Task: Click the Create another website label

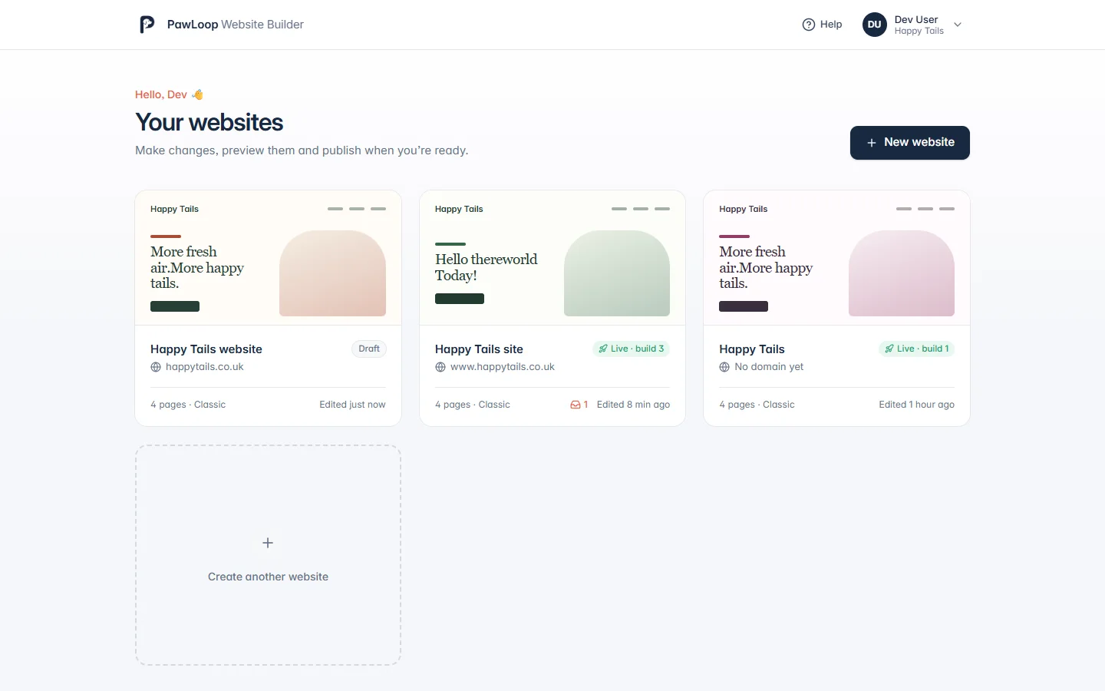Action: click(x=268, y=577)
